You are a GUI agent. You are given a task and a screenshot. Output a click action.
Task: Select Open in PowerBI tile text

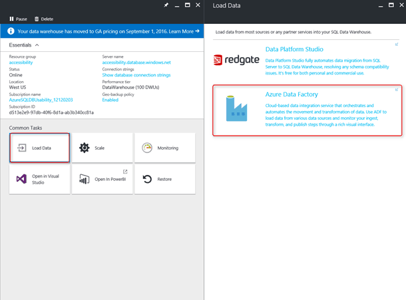pos(110,179)
